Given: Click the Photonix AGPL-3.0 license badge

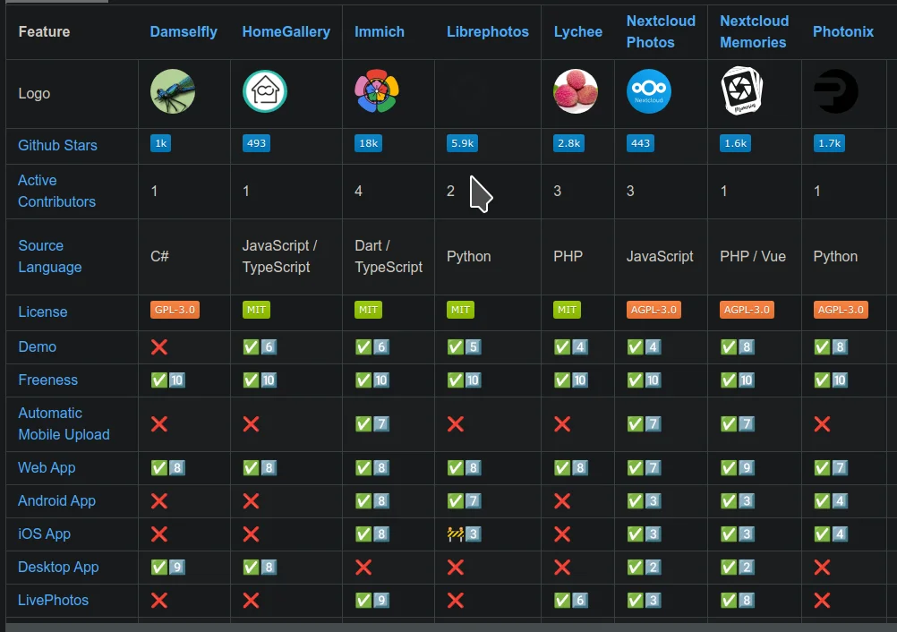Looking at the screenshot, I should [x=841, y=310].
